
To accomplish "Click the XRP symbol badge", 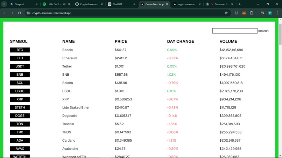I will point(20,99).
